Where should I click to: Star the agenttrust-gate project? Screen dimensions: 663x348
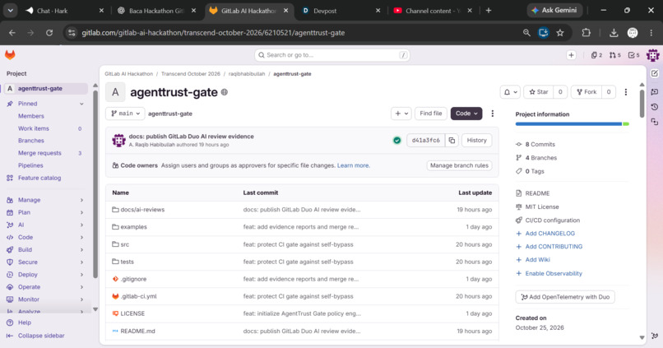pyautogui.click(x=539, y=92)
